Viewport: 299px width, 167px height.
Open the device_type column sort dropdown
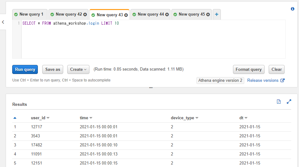(197, 118)
